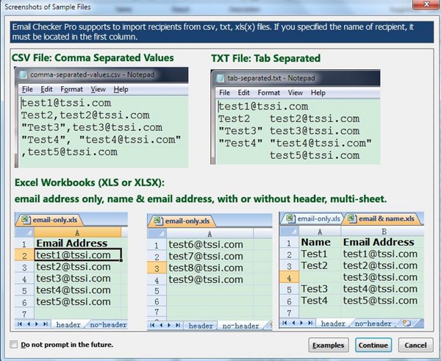The width and height of the screenshot is (441, 361).
Task: Open Help menu in CSV Notepad window
Action: click(121, 89)
